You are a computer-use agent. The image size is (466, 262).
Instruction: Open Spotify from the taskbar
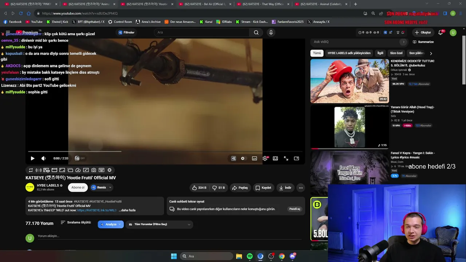(250, 256)
